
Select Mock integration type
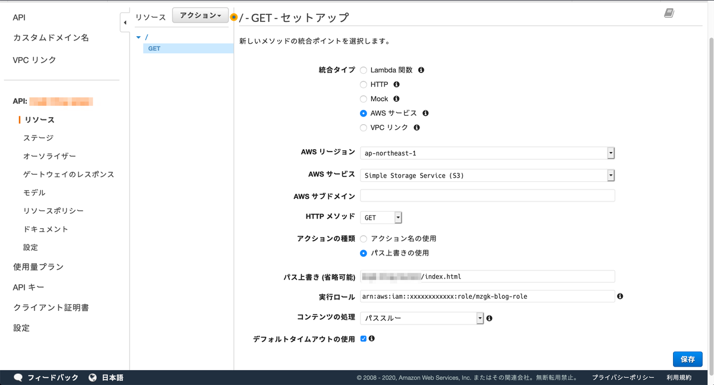(364, 99)
